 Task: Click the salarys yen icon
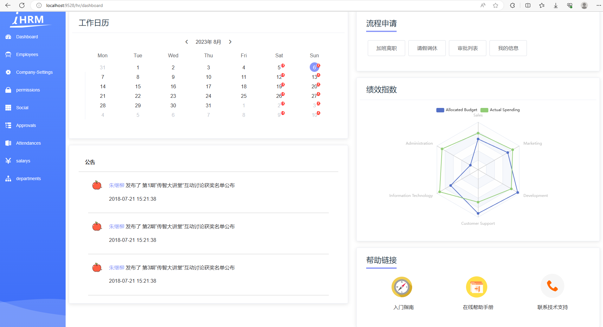[x=8, y=161]
